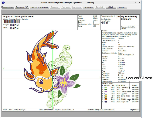Image resolution: width=158 pixels, height=119 pixels.
Task: Click the Grape Jelly thread name
Action: [125, 102]
